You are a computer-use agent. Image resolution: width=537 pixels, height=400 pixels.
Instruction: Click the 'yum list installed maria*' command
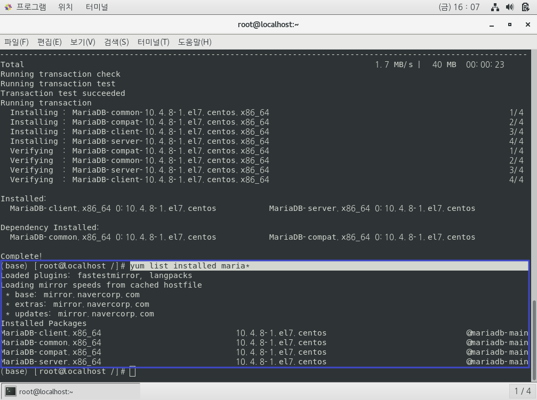click(190, 266)
